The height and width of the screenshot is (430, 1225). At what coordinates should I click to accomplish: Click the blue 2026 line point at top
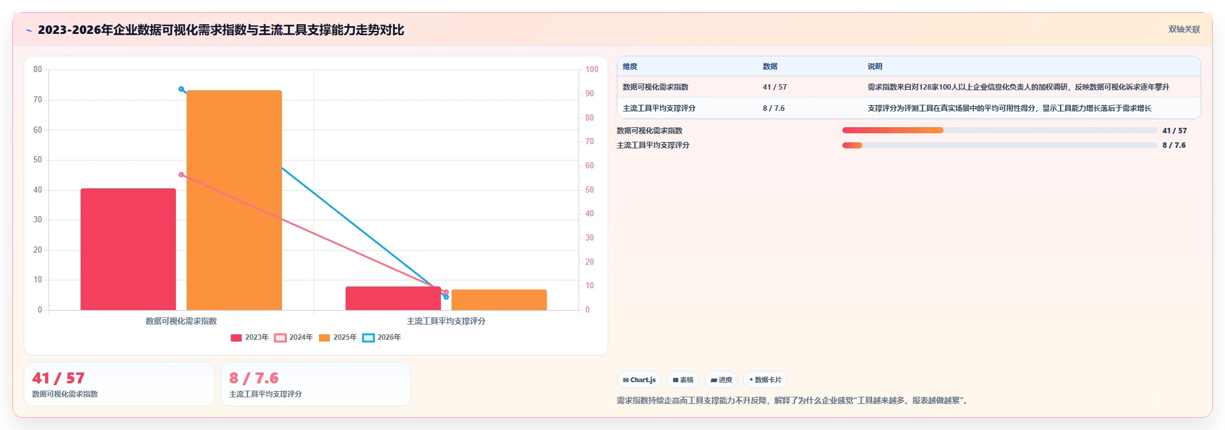(x=181, y=89)
